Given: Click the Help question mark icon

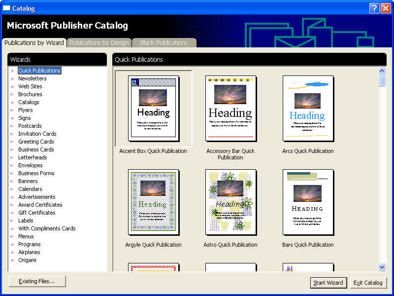Looking at the screenshot, I should coord(374,8).
